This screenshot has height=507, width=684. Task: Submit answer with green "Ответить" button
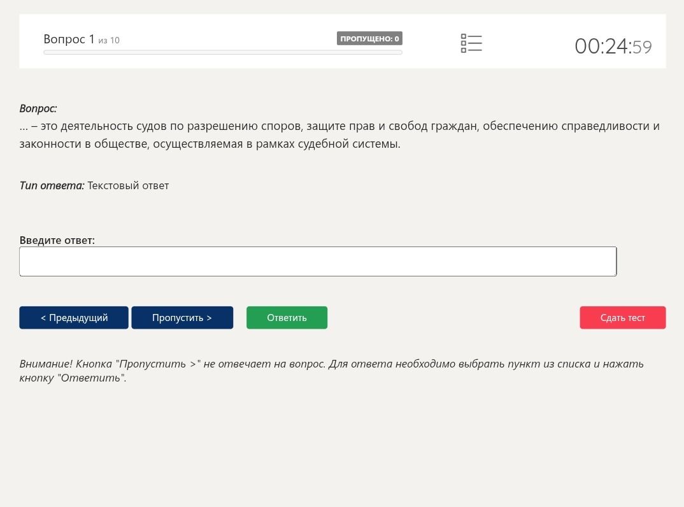click(x=287, y=318)
